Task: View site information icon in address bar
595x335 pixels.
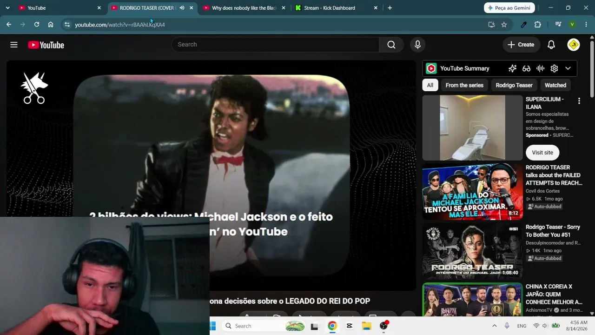Action: point(67,25)
